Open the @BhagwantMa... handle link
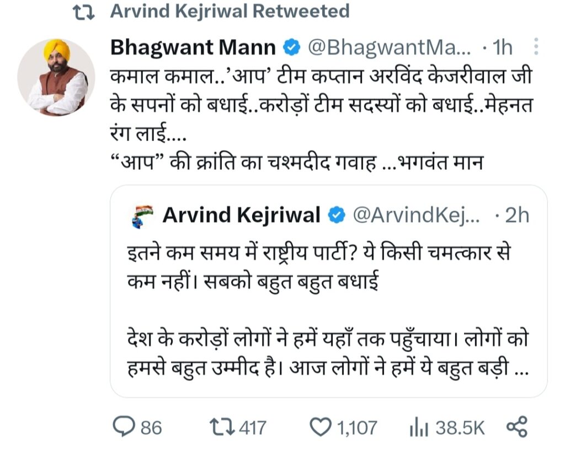 point(388,48)
